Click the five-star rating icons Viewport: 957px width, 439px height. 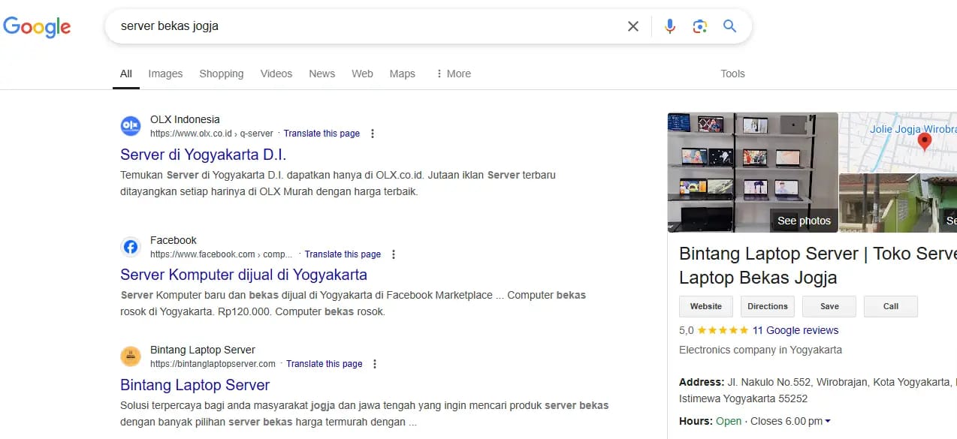tap(723, 330)
